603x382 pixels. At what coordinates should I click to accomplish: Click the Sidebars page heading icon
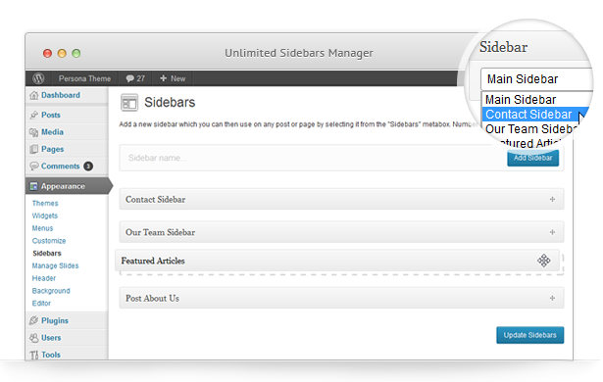click(129, 103)
